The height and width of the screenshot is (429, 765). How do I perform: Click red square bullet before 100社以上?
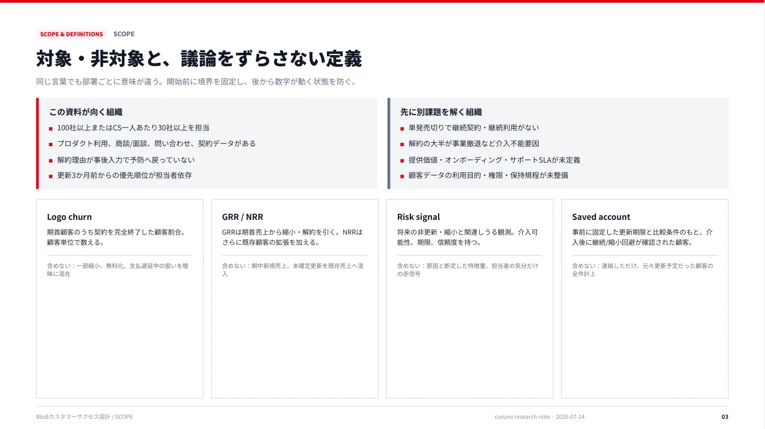click(51, 129)
